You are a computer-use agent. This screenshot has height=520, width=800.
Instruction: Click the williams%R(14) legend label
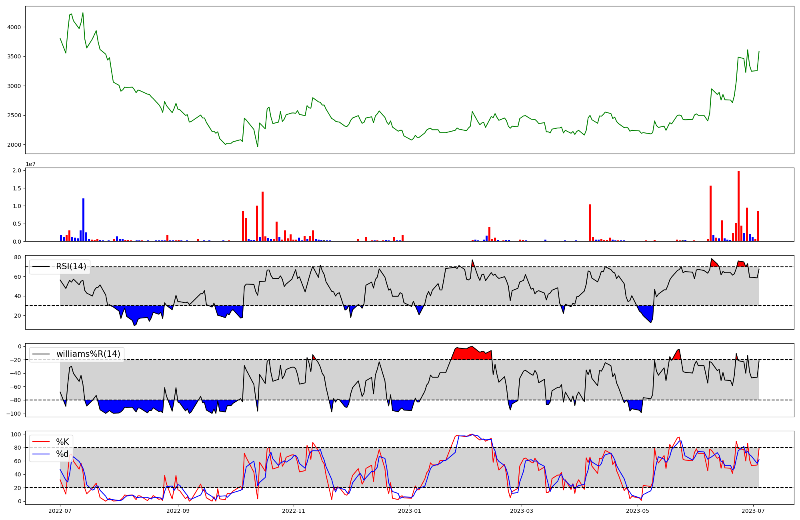pos(88,354)
